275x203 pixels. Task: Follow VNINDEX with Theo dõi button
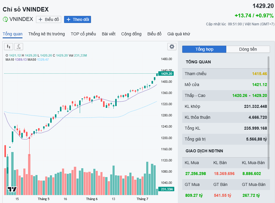pos(77,19)
